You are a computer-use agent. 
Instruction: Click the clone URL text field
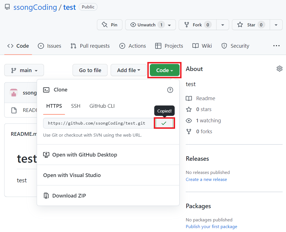99,123
